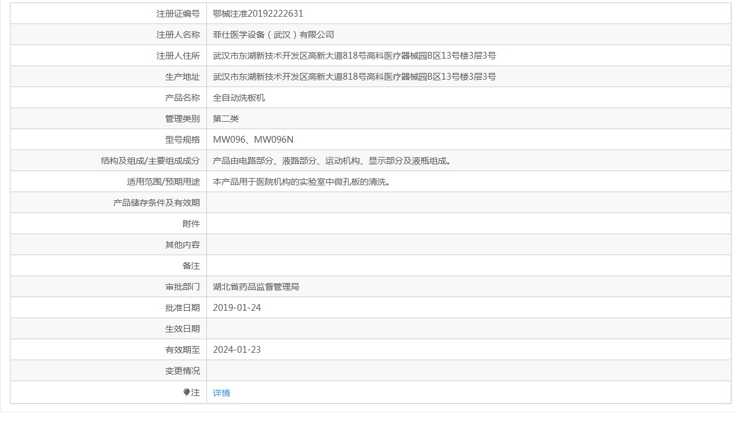Click the 变更情况 label
Screen dimensions: 736x422
click(x=182, y=371)
